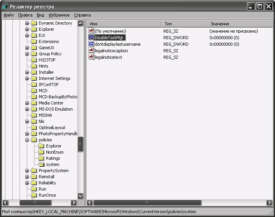Click the OptimalLayout folder icon
The width and height of the screenshot is (275, 217).
coord(34,128)
